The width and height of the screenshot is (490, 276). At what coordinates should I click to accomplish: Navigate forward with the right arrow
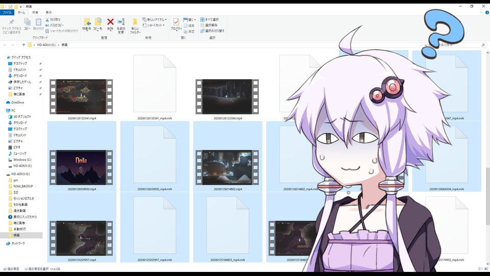point(12,45)
